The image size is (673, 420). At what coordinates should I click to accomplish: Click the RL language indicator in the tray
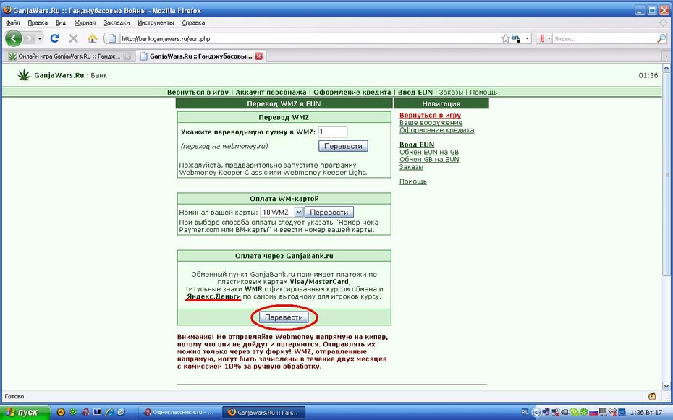pyautogui.click(x=525, y=412)
